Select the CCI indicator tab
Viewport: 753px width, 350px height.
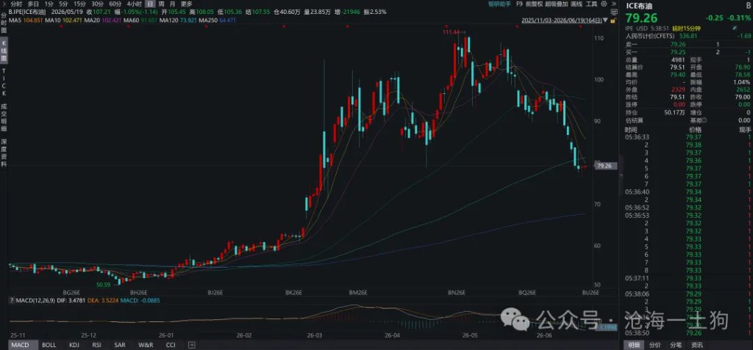(171, 345)
